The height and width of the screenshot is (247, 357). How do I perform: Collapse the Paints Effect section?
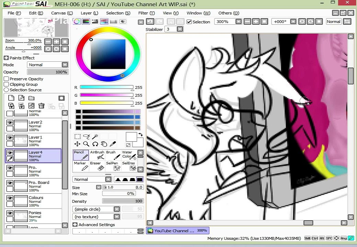6,58
